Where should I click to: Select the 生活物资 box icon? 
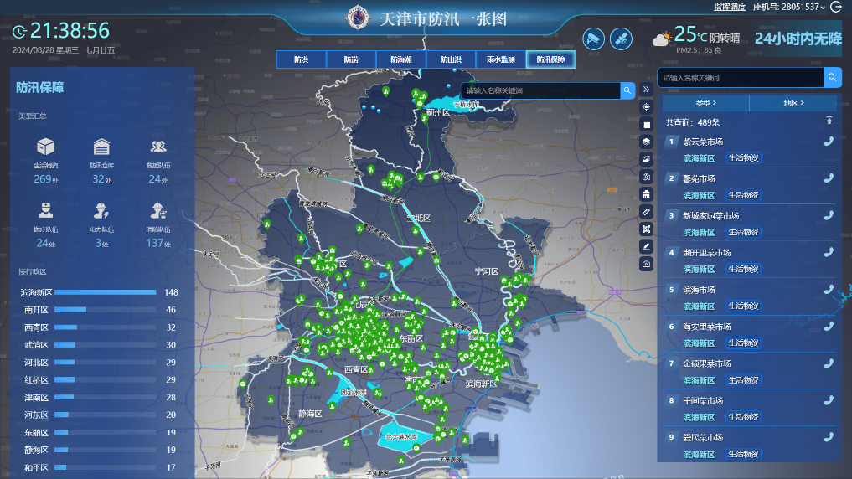(x=44, y=147)
